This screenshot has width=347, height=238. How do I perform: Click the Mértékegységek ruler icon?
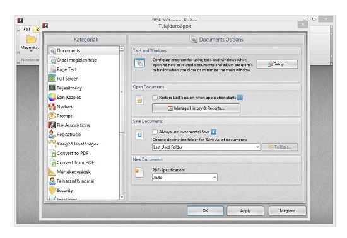(52, 172)
